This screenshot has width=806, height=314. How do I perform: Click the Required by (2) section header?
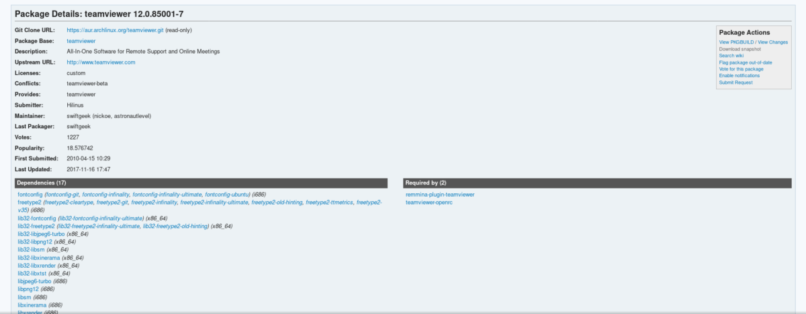tap(597, 182)
